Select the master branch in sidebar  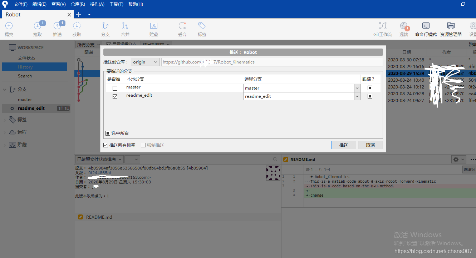tap(25, 100)
